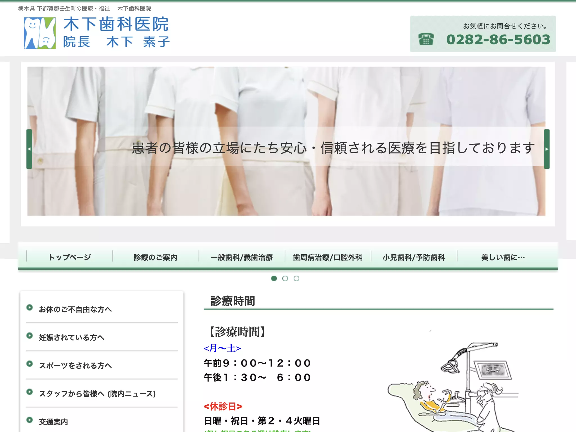Select the first slideshow dot

pyautogui.click(x=274, y=278)
